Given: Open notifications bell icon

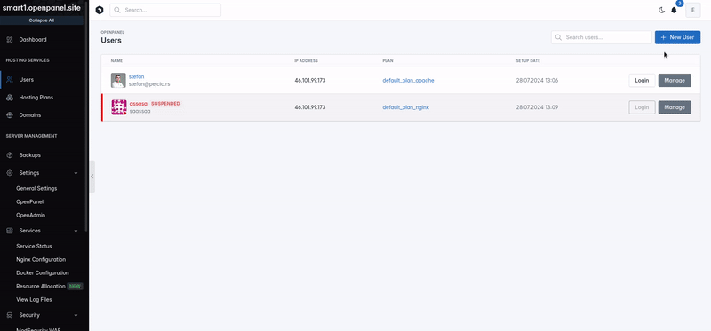Looking at the screenshot, I should pos(674,10).
